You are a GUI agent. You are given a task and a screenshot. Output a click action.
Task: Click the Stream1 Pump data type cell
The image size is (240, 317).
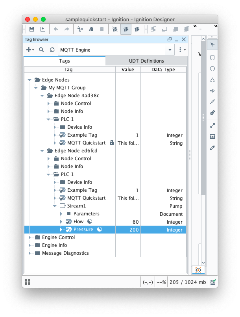(163, 206)
